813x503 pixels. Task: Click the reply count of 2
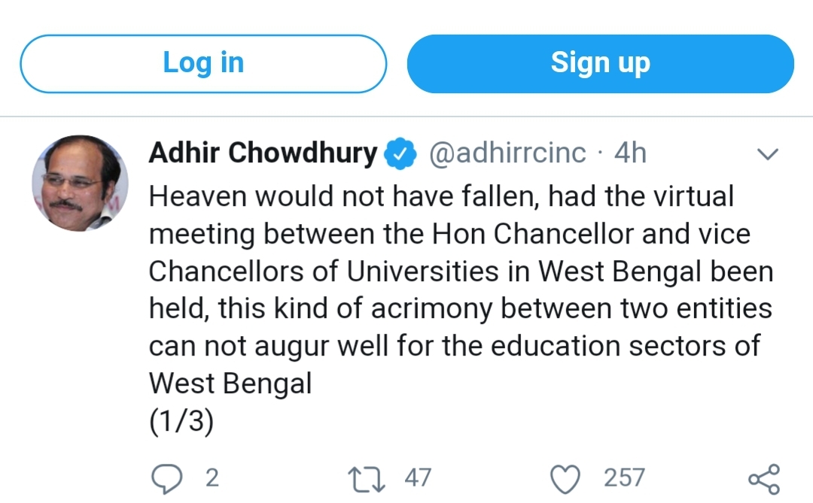pos(212,477)
